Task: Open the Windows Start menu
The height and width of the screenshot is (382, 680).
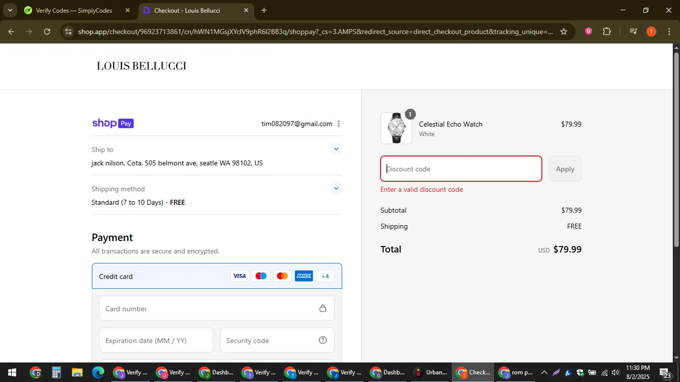Action: (x=12, y=372)
